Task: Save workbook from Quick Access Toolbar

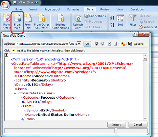Action: (15, 3)
